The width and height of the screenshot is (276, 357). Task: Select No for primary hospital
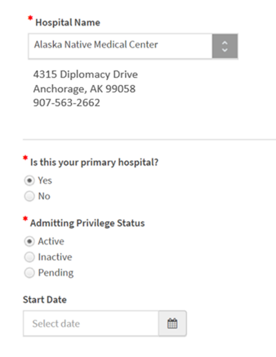[30, 196]
